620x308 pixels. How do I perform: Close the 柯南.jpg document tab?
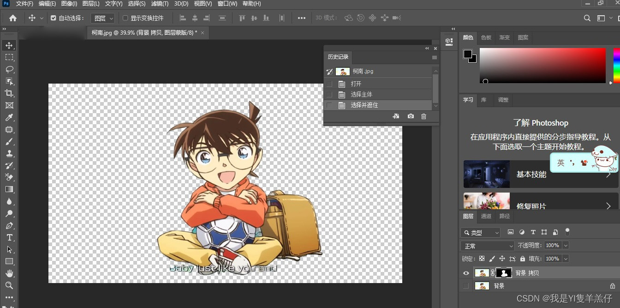click(x=203, y=33)
